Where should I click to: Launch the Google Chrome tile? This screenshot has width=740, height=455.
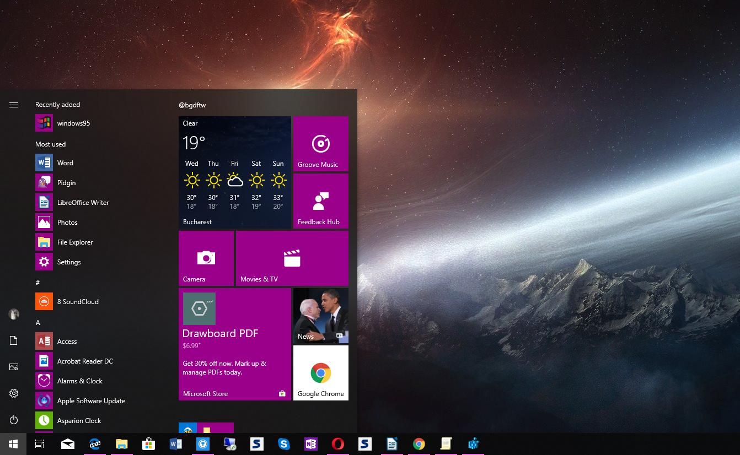pyautogui.click(x=321, y=373)
